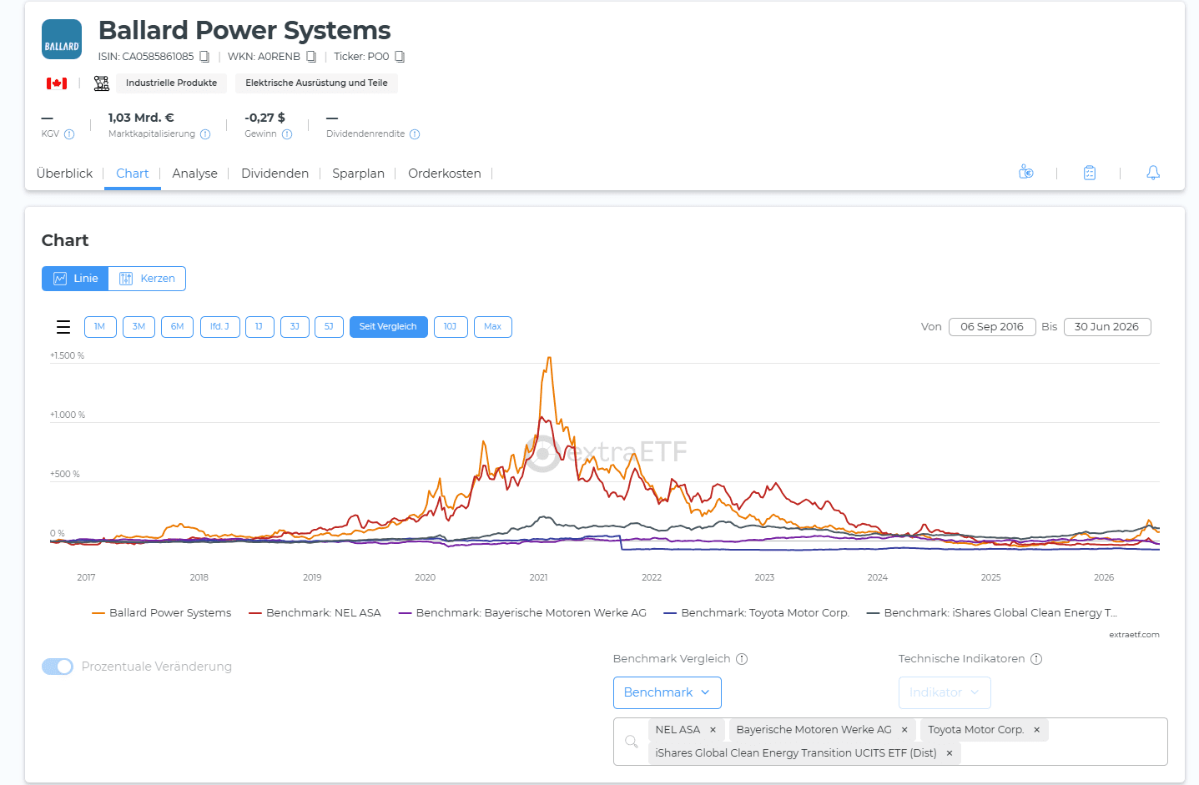Copy the ISIN number

[204, 57]
